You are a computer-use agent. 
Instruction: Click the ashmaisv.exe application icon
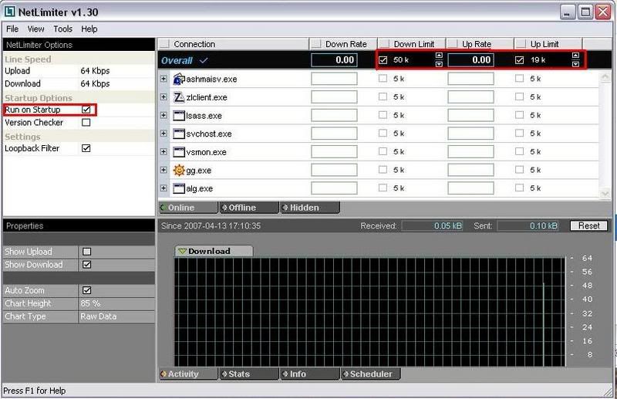pos(179,79)
